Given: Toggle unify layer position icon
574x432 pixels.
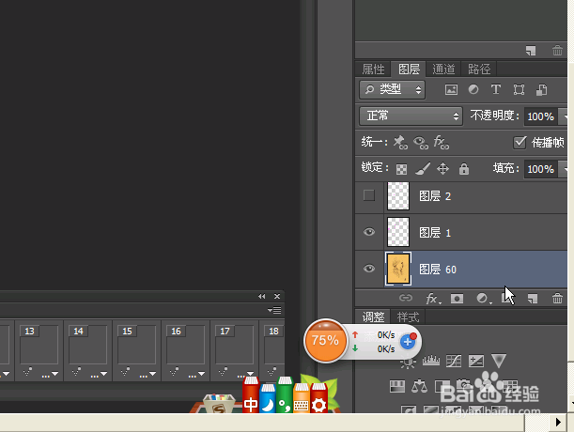Looking at the screenshot, I should [x=400, y=143].
